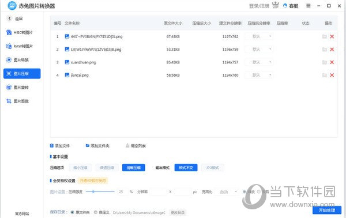Select the 原文件夹 save location radio
The width and height of the screenshot is (346, 218).
[72, 212]
